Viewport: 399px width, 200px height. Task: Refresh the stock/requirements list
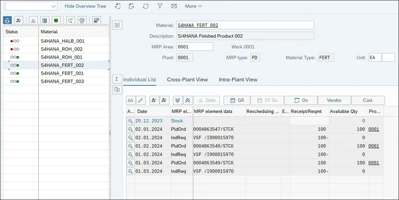coord(145,6)
